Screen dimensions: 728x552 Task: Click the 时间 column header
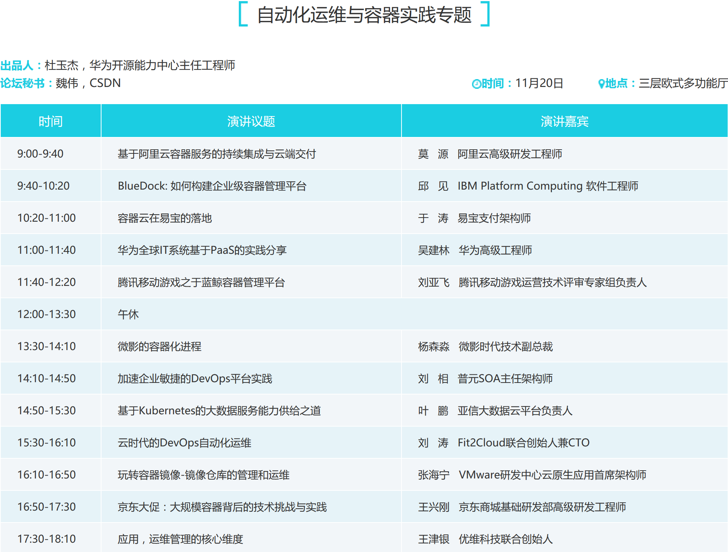[51, 121]
